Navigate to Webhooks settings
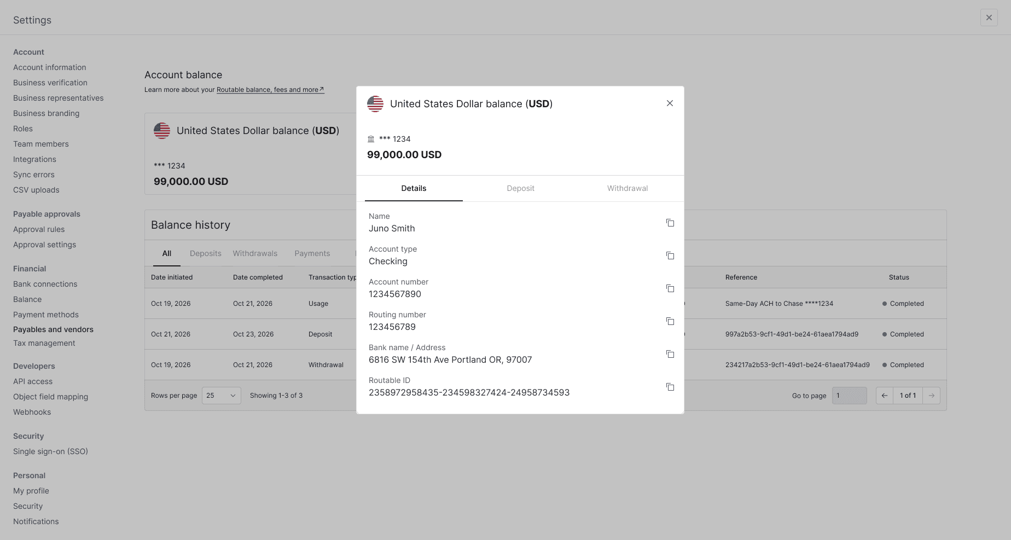This screenshot has height=540, width=1011. [x=32, y=412]
